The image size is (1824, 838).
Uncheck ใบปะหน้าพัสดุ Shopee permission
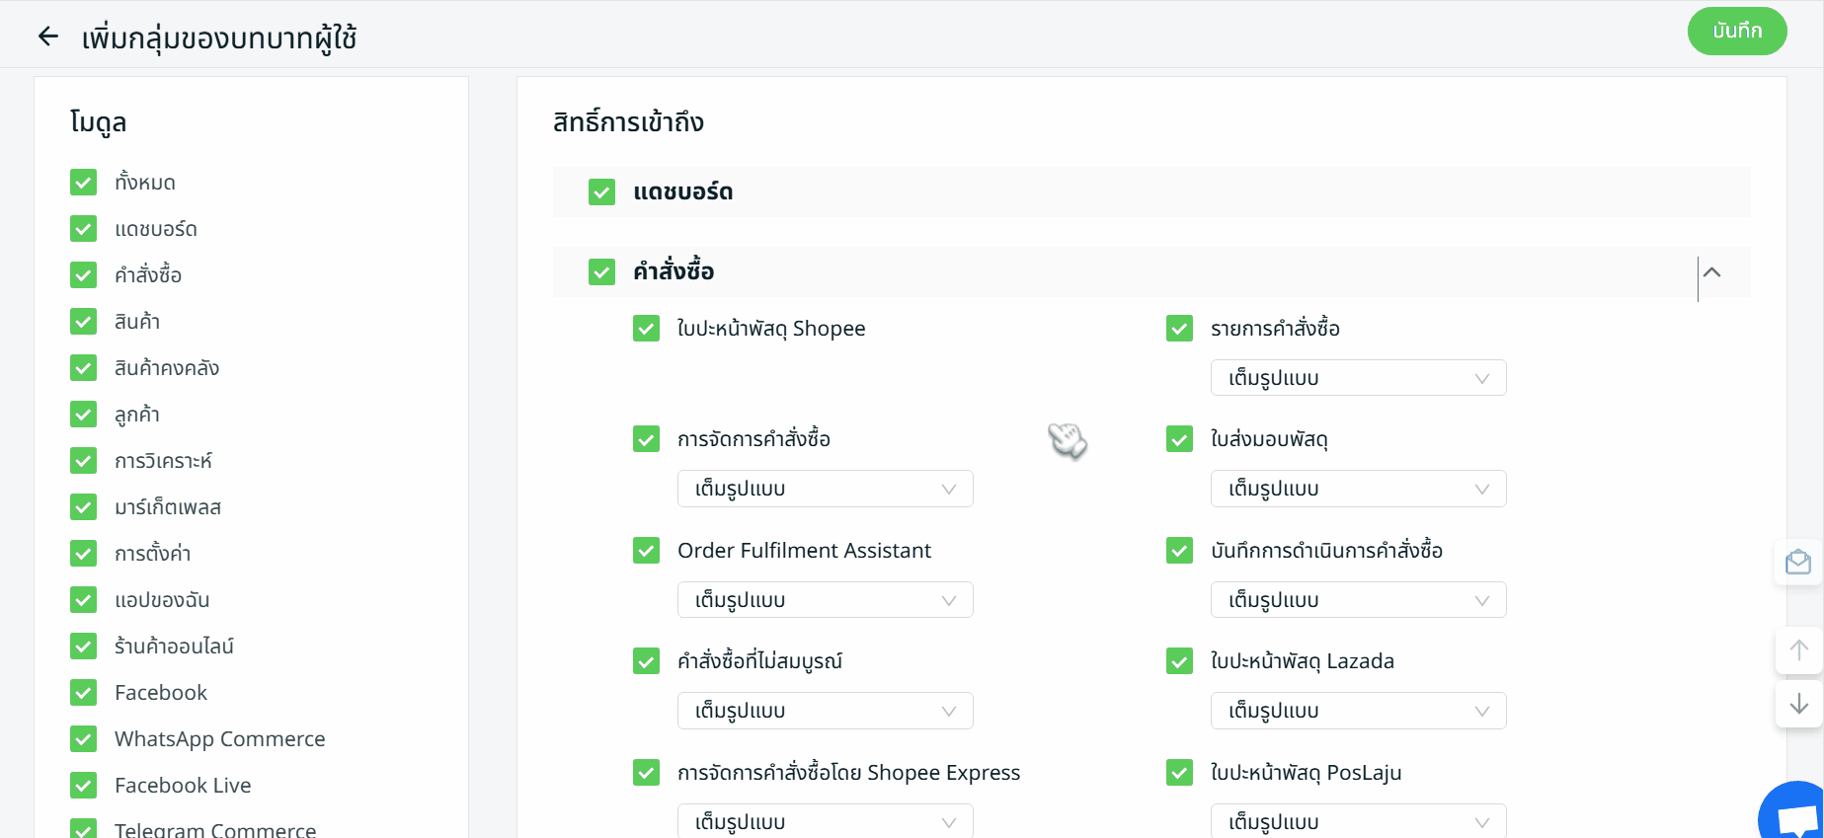pos(646,329)
